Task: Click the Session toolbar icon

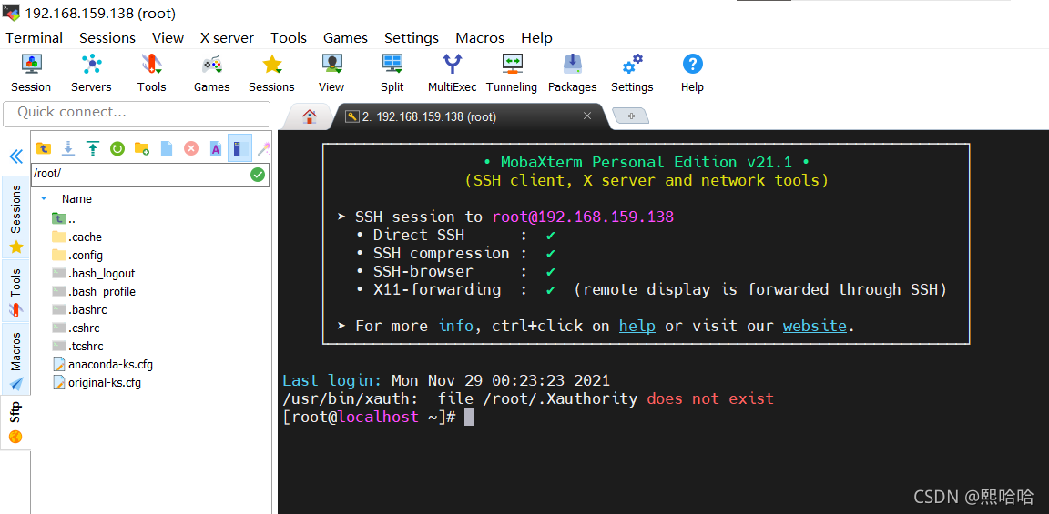Action: (31, 74)
